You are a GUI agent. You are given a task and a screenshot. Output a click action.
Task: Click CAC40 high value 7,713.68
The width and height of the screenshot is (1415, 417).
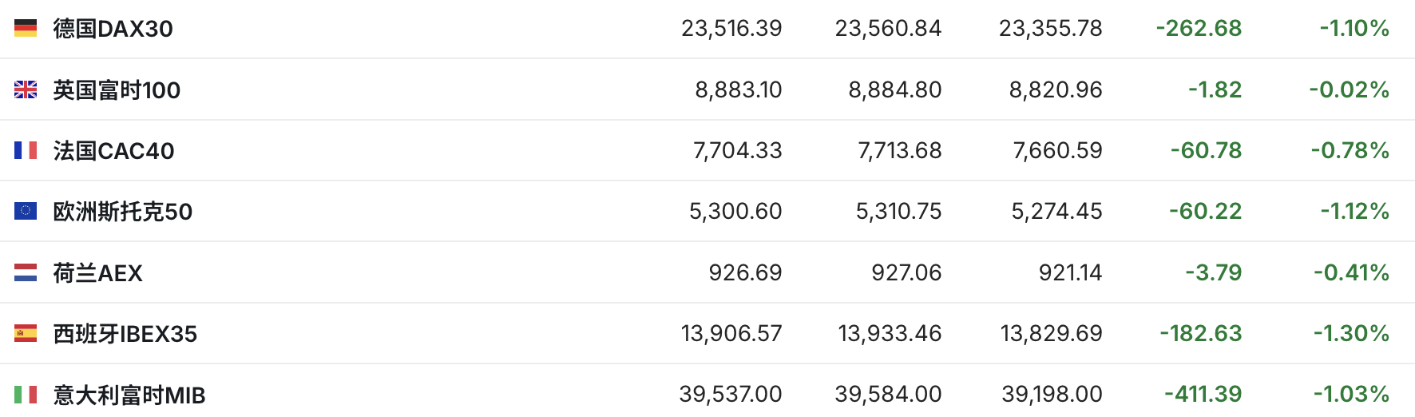(899, 150)
